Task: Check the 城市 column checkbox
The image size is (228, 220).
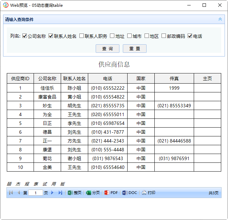Action: (x=130, y=36)
